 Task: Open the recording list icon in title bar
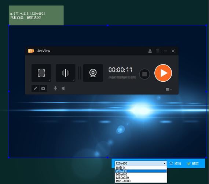[158, 51]
